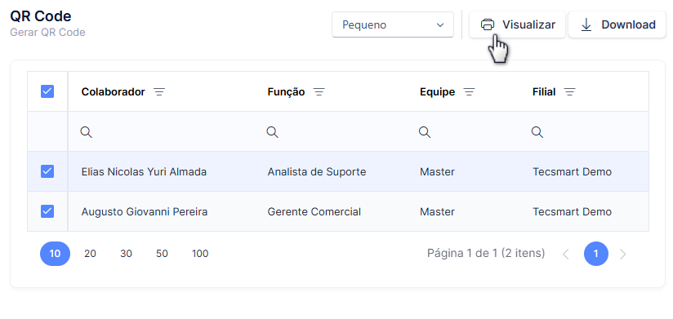
Task: Click the search icon under Colaborador
Action: pyautogui.click(x=87, y=132)
